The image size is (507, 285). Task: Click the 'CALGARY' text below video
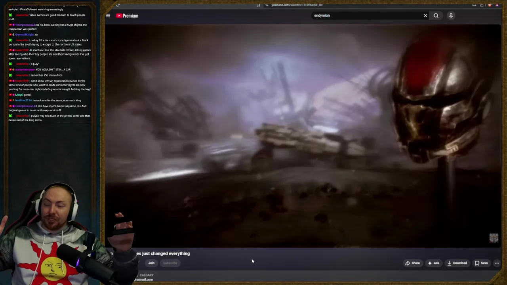pyautogui.click(x=147, y=275)
